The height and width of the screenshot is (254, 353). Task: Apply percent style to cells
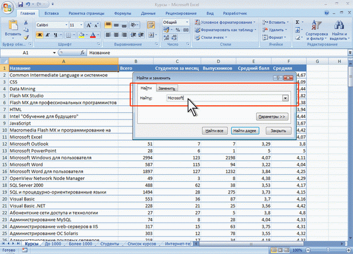pos(178,30)
